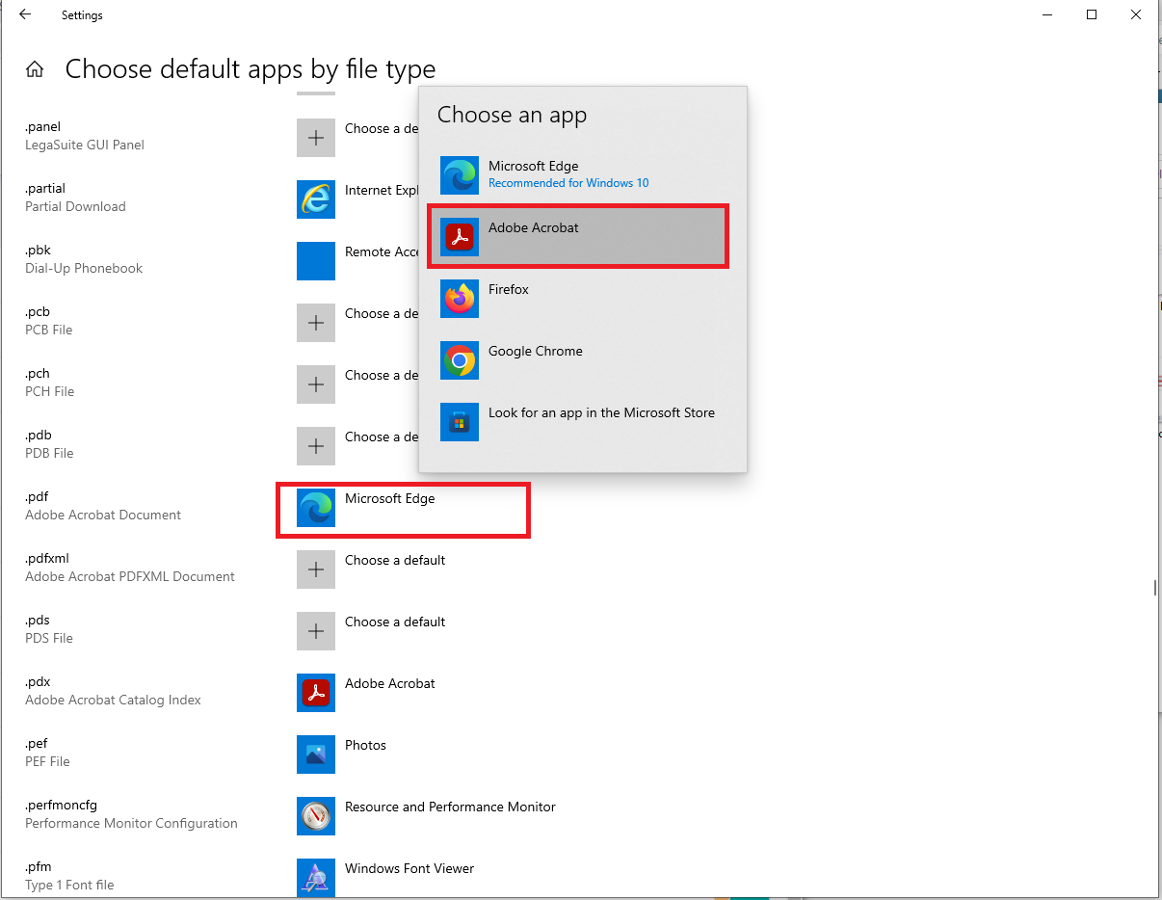1162x900 pixels.
Task: Pick the Adobe Acrobat icon in the app chooser
Action: click(x=460, y=237)
